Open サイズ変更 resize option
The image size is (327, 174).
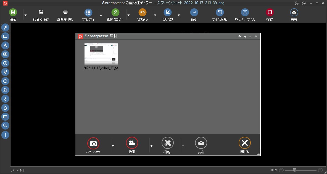pyautogui.click(x=219, y=15)
